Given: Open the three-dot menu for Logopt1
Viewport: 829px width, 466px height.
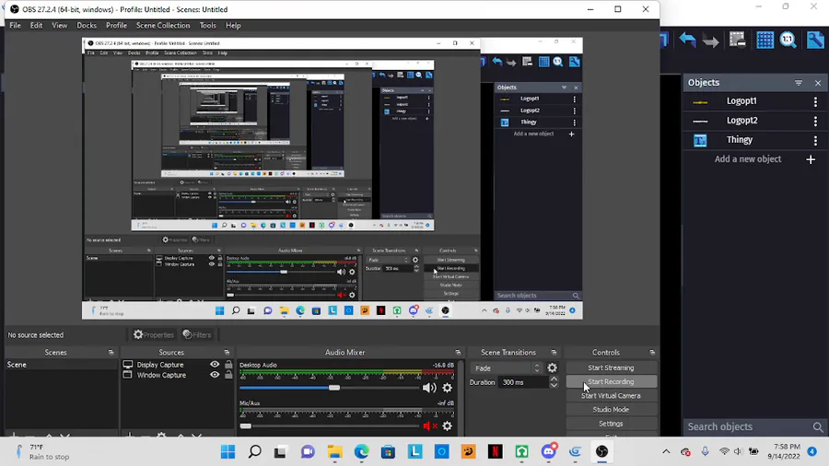Looking at the screenshot, I should pyautogui.click(x=815, y=101).
